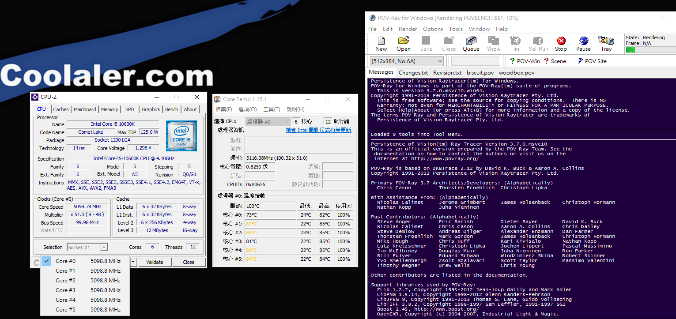The image size is (676, 319).
Task: Switch to the biscuit.pov tab
Action: coord(480,72)
